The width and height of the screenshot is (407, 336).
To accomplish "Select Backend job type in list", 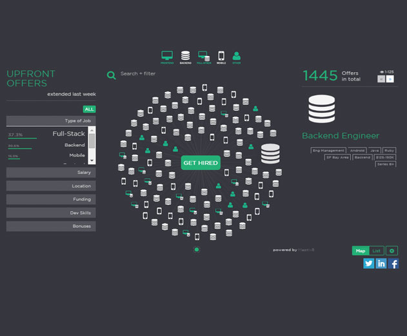I will (75, 145).
